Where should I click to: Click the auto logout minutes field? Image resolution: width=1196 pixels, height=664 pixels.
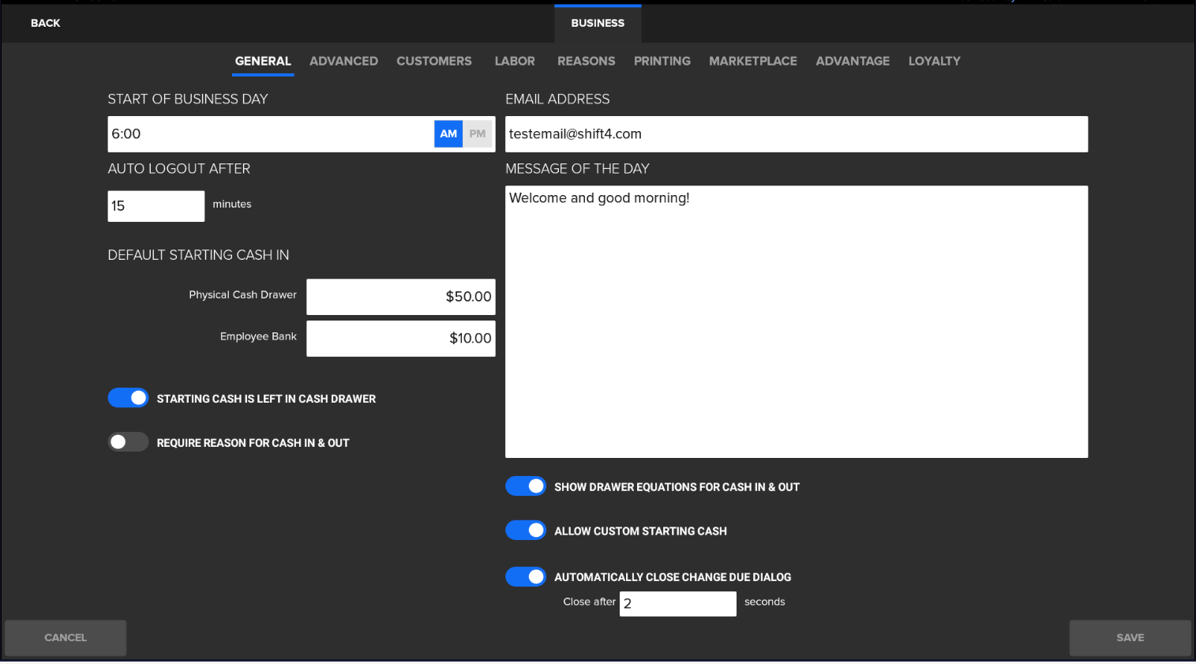coord(156,206)
